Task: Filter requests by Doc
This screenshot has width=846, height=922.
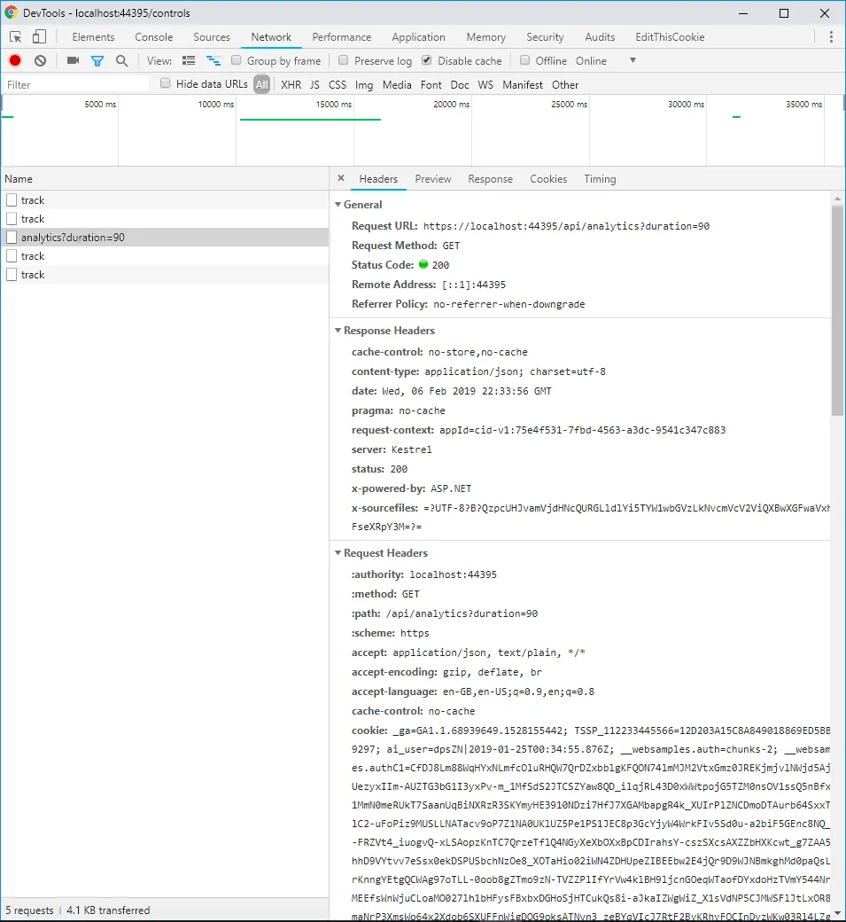Action: coord(460,85)
